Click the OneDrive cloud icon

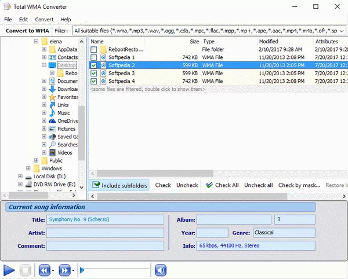[52, 121]
